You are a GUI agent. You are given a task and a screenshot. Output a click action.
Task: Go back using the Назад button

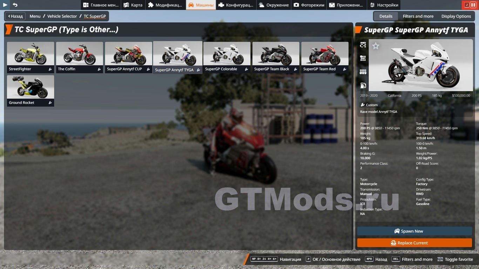pyautogui.click(x=15, y=16)
